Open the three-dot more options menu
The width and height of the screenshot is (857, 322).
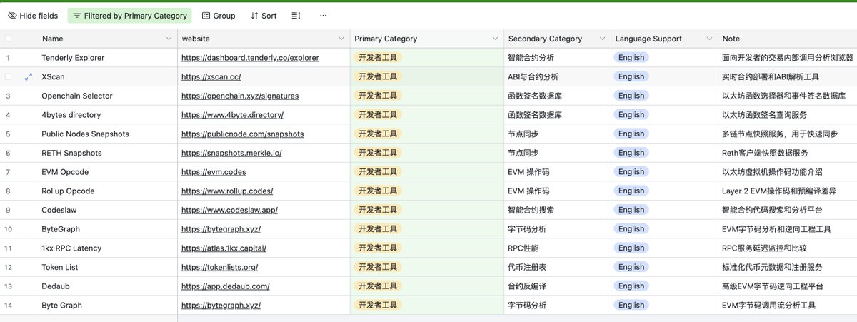[324, 15]
